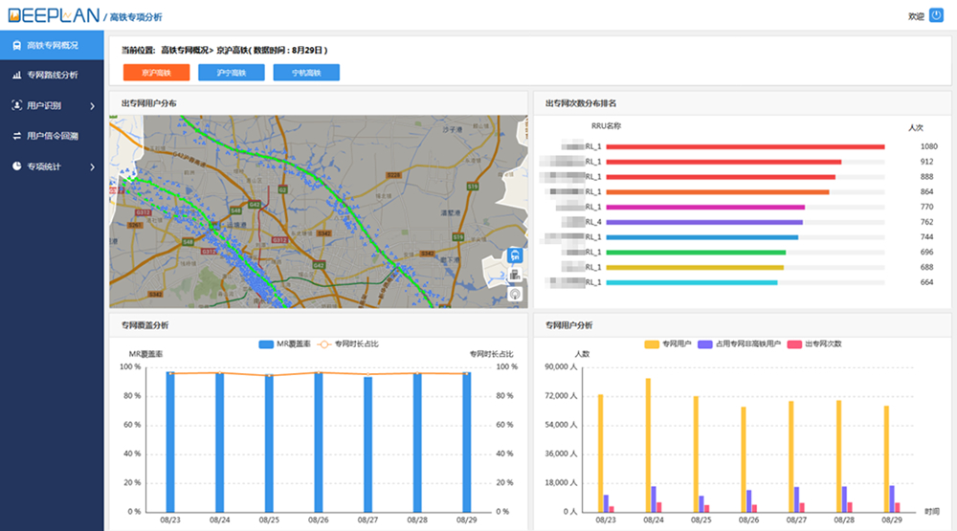Screen dimensions: 957x531
Task: Click the bar chart icon for 专网路线分析
Action: click(x=17, y=75)
